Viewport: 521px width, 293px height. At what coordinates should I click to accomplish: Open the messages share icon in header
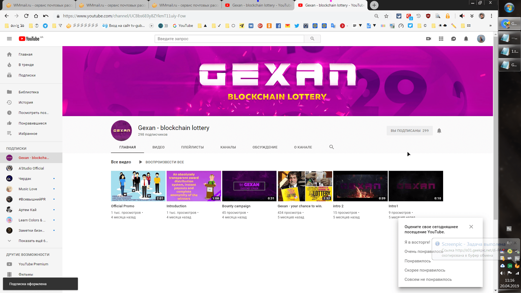(453, 39)
